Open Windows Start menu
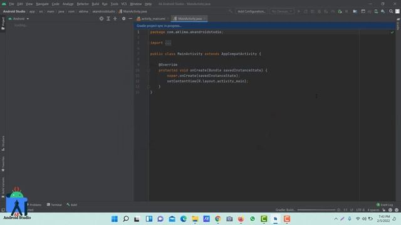This screenshot has height=225, width=401. (x=115, y=219)
